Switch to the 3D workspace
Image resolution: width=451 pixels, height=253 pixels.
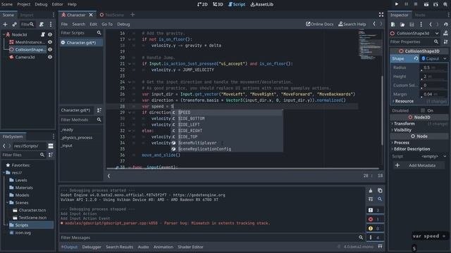click(218, 4)
